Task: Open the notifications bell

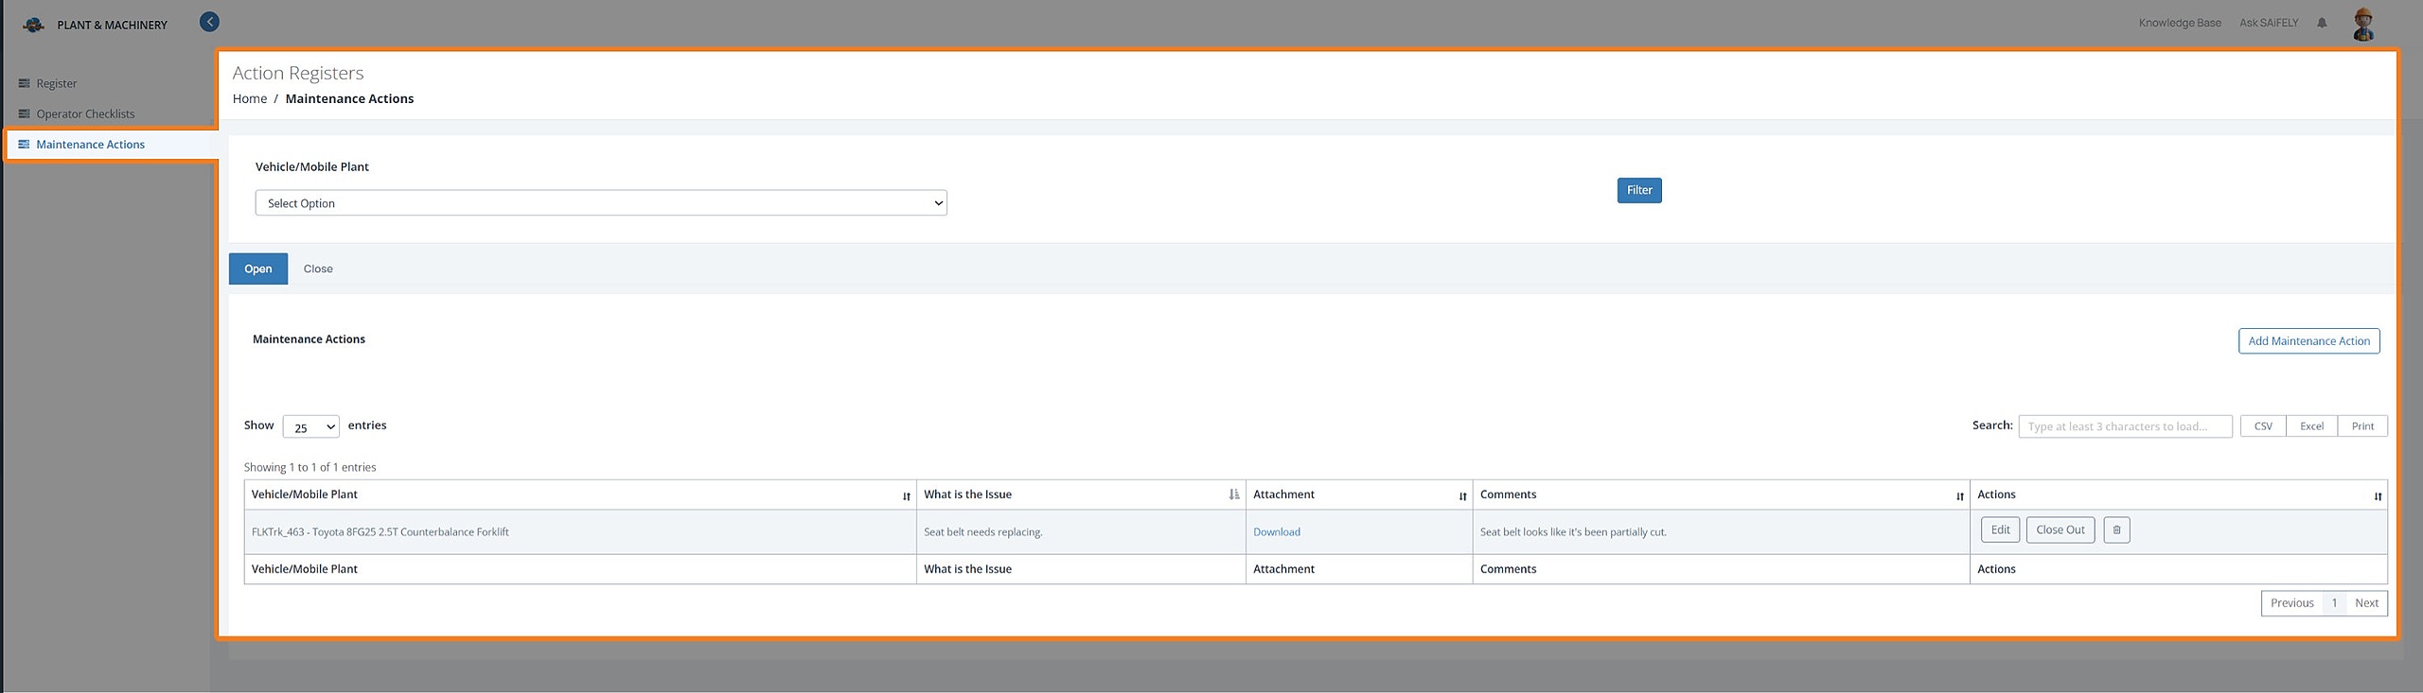Action: coord(2322,23)
